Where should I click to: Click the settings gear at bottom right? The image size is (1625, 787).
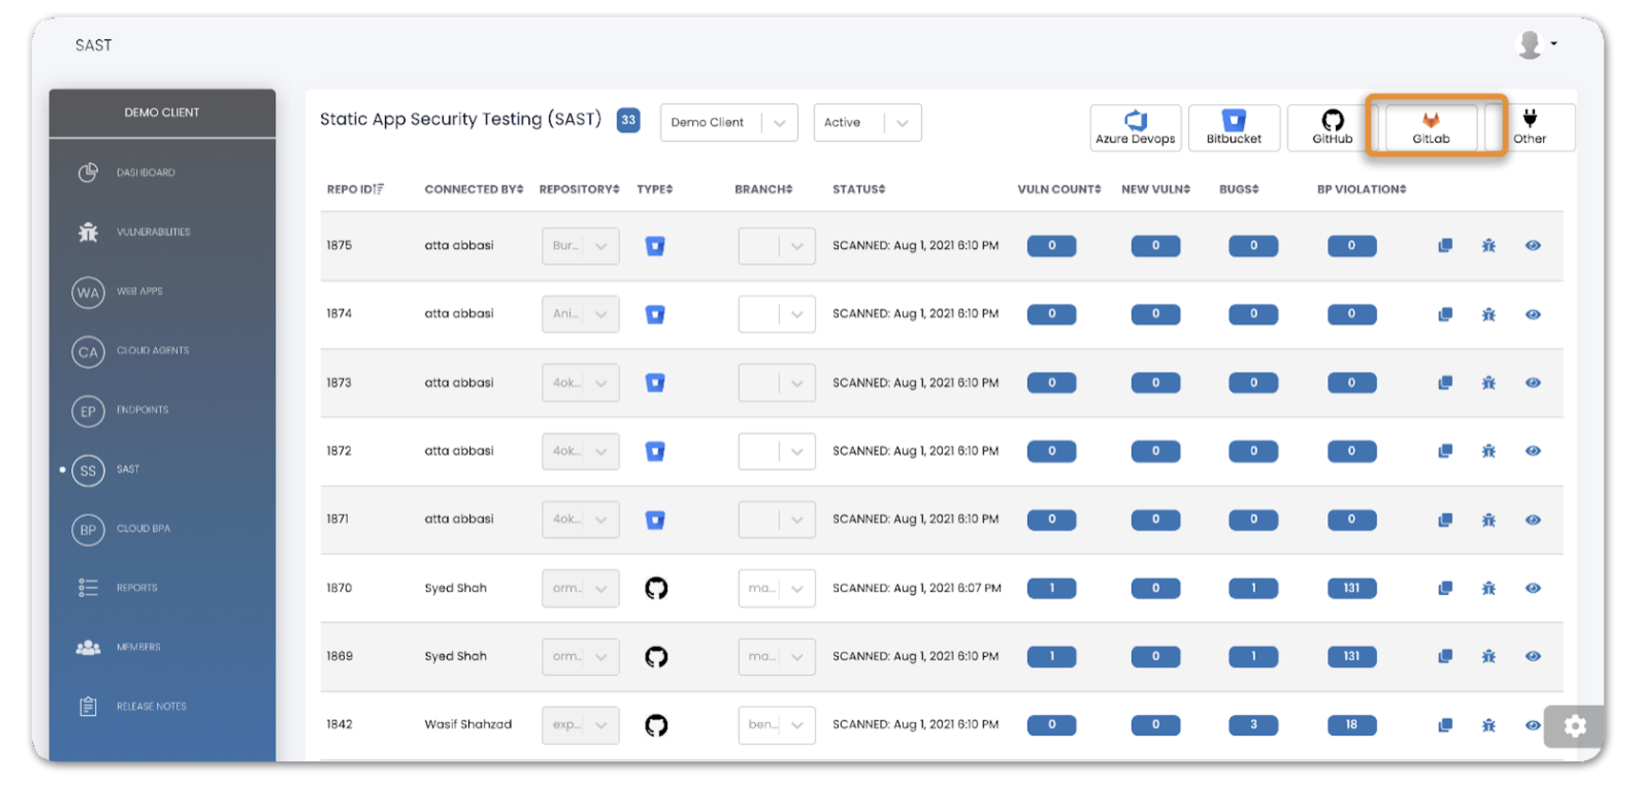click(1575, 727)
